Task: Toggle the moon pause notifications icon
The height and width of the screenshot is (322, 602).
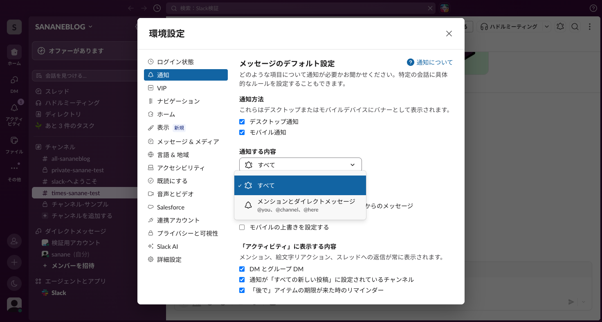Action: 14,284
